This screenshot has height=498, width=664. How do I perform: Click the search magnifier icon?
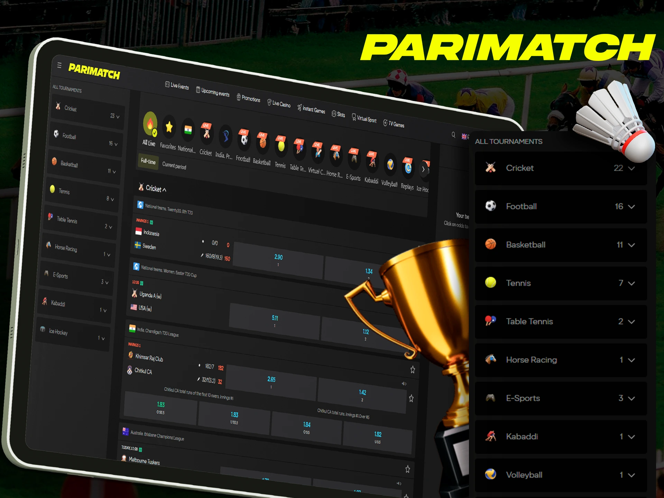pyautogui.click(x=453, y=136)
